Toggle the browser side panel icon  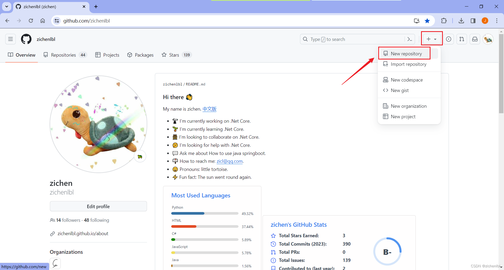pyautogui.click(x=473, y=21)
